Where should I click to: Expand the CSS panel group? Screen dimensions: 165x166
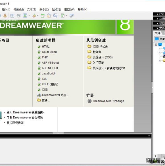pyautogui.click(x=159, y=14)
